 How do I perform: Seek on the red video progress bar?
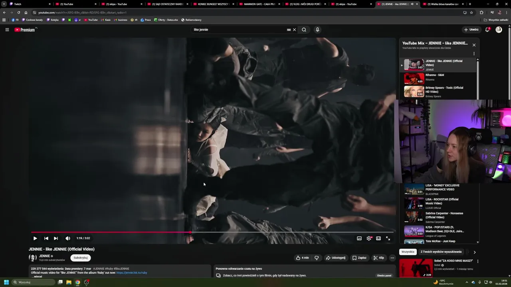coord(212,232)
